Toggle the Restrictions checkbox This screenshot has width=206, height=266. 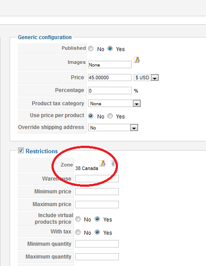pos(21,151)
